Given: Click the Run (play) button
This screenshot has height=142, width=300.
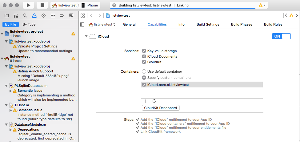Looking at the screenshot, I should click(x=28, y=5).
